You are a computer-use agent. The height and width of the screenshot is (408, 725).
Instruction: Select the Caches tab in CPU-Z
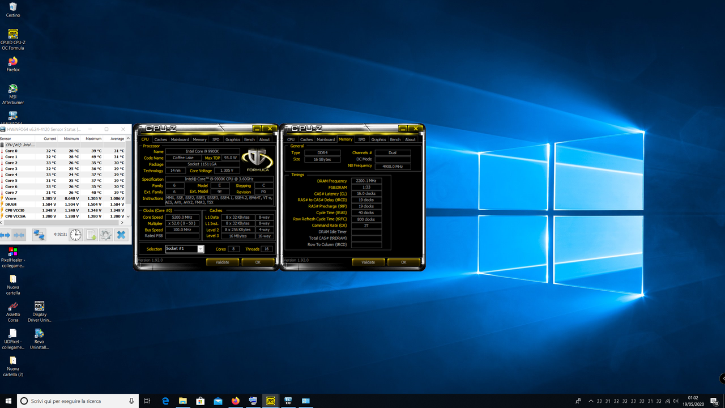click(160, 139)
